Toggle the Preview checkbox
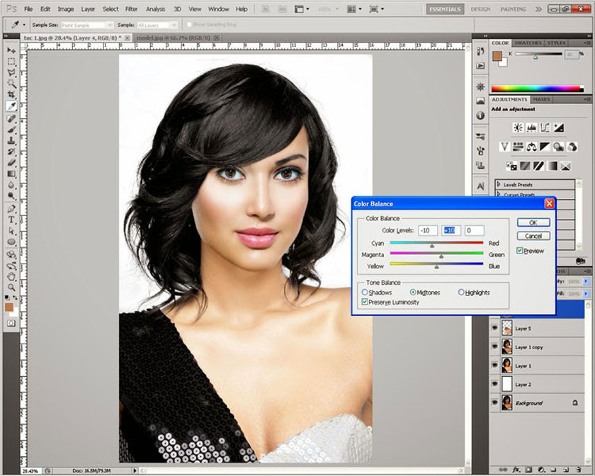595x476 pixels. click(519, 251)
